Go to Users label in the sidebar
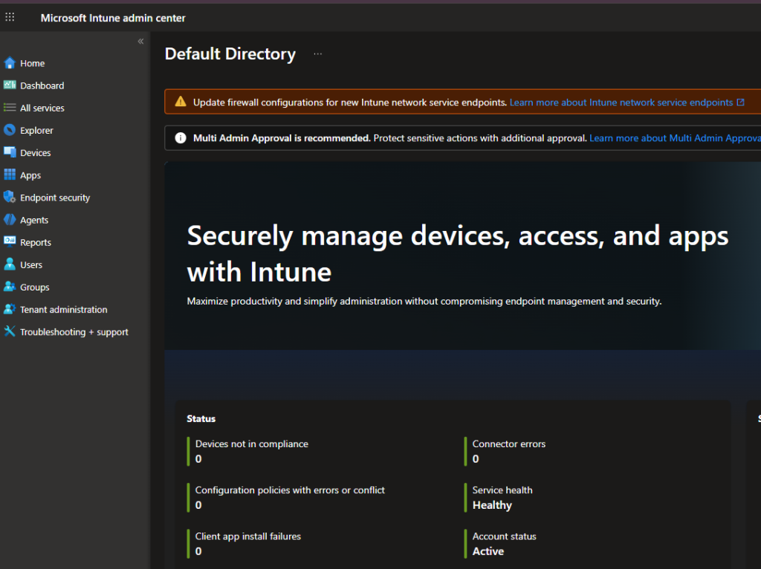This screenshot has height=569, width=761. coord(31,265)
